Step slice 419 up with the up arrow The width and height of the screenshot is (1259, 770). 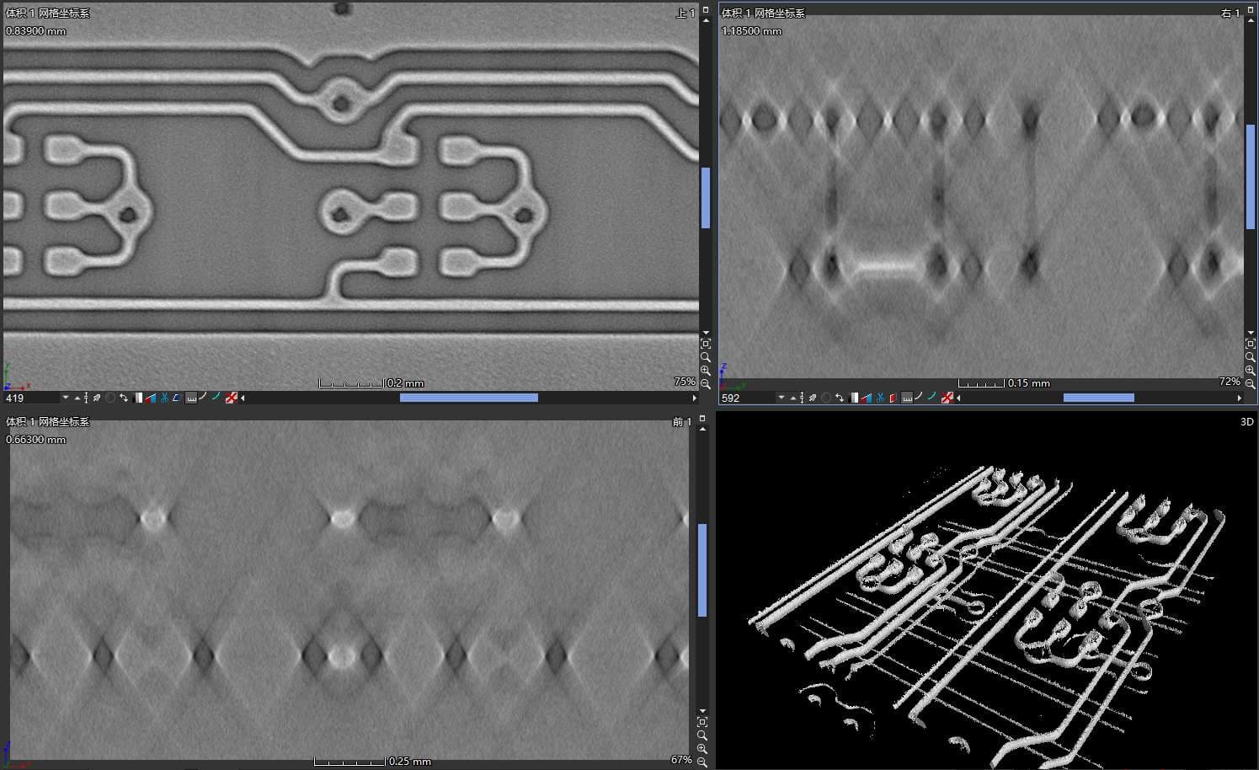[x=77, y=398]
